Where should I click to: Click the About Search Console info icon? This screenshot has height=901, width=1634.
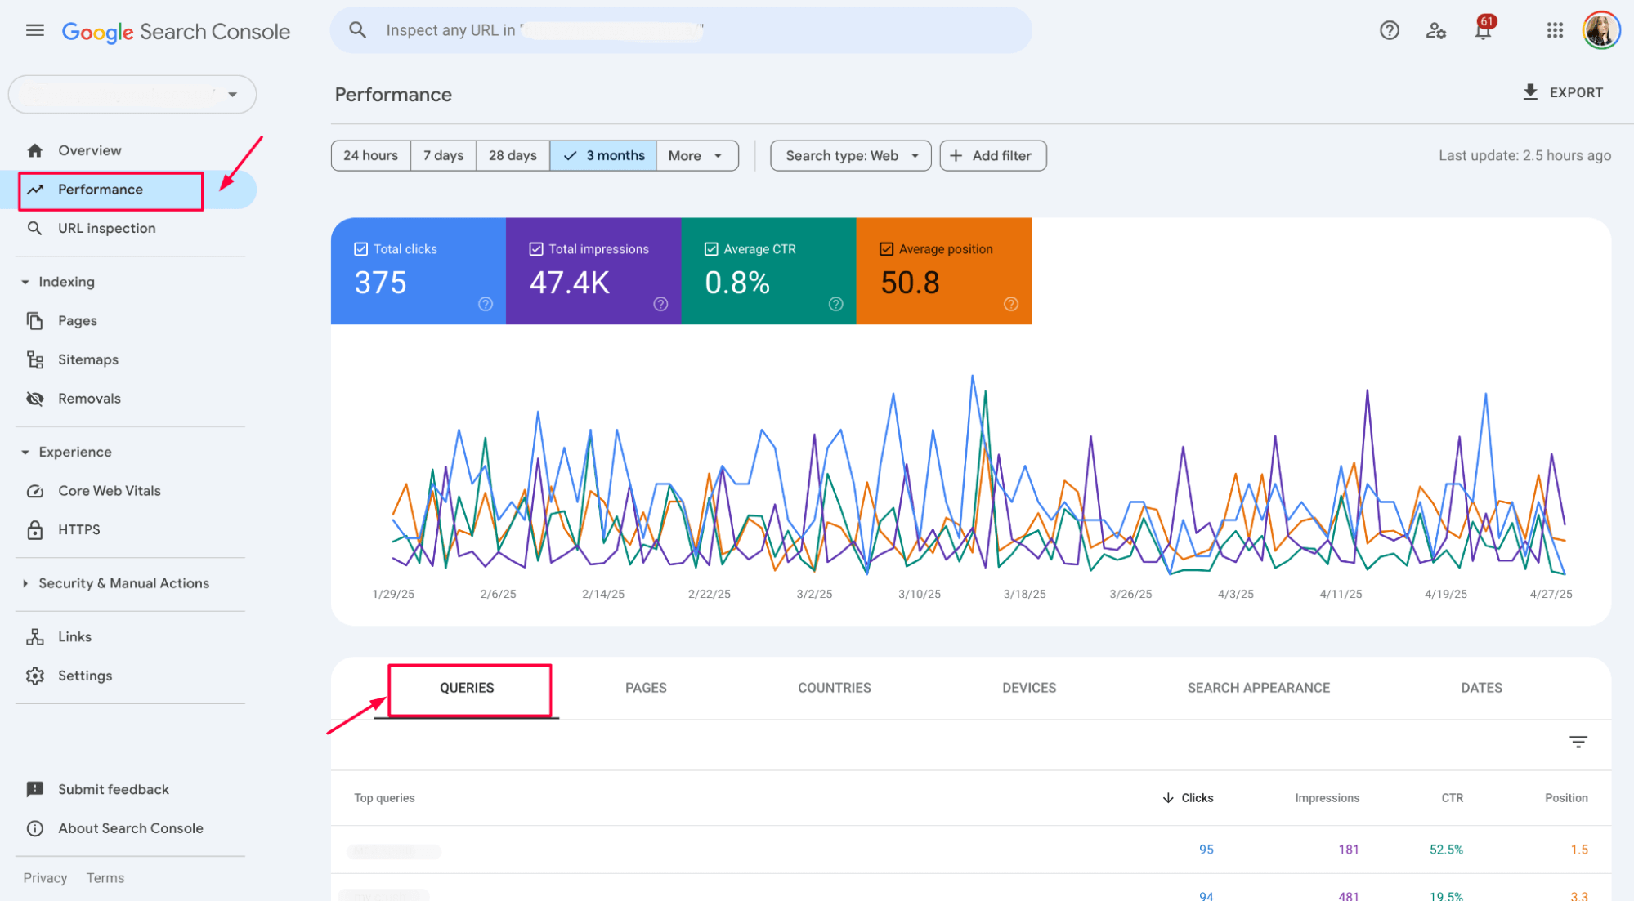click(x=35, y=828)
